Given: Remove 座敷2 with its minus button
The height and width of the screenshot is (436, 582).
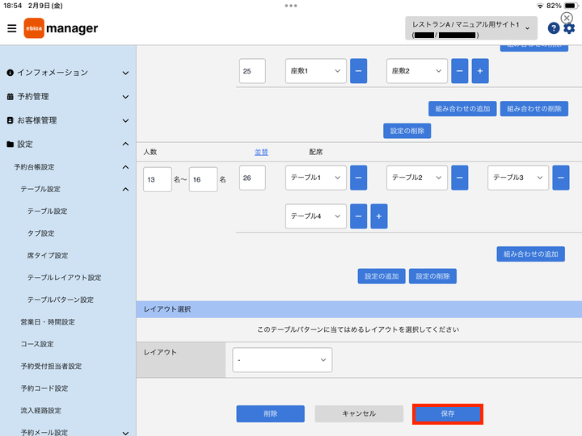Looking at the screenshot, I should click(459, 71).
